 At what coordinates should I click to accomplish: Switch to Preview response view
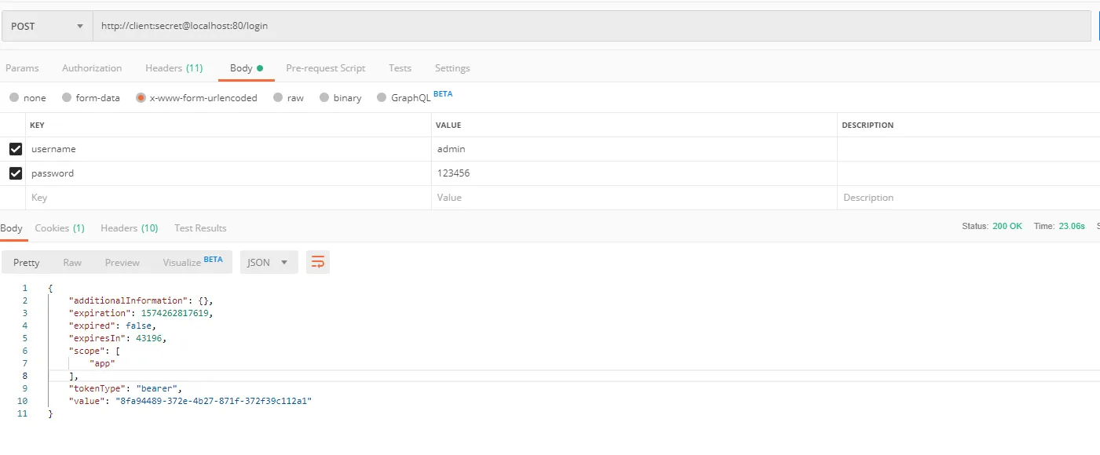pos(122,263)
